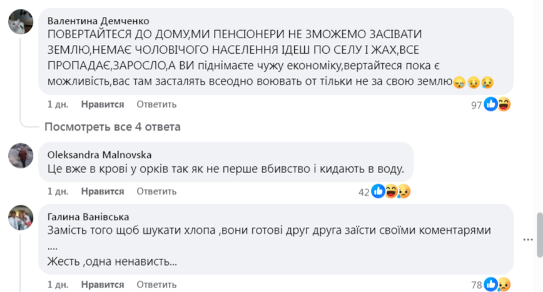Like Oleksandra Malnovska's comment
Screen dimensions: 543x292
coord(103,191)
